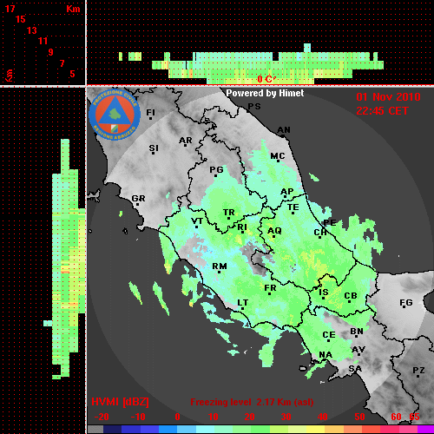Screen dimensions: 434x434
Task: Select the date '01 Nov 2010'
Action: (x=388, y=97)
